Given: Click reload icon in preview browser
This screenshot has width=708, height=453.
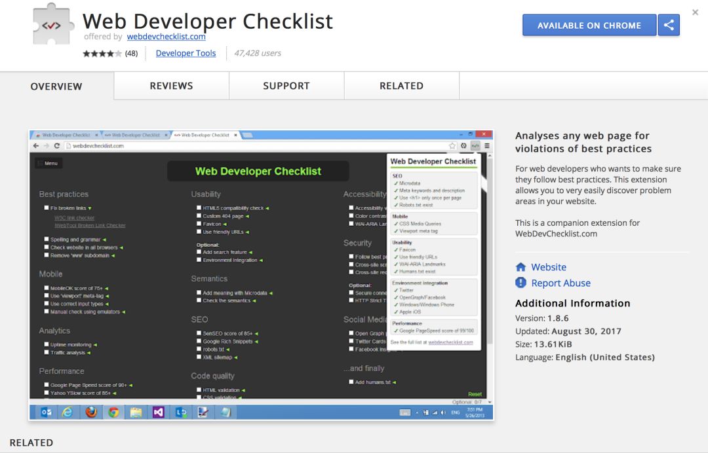Looking at the screenshot, I should (x=57, y=145).
